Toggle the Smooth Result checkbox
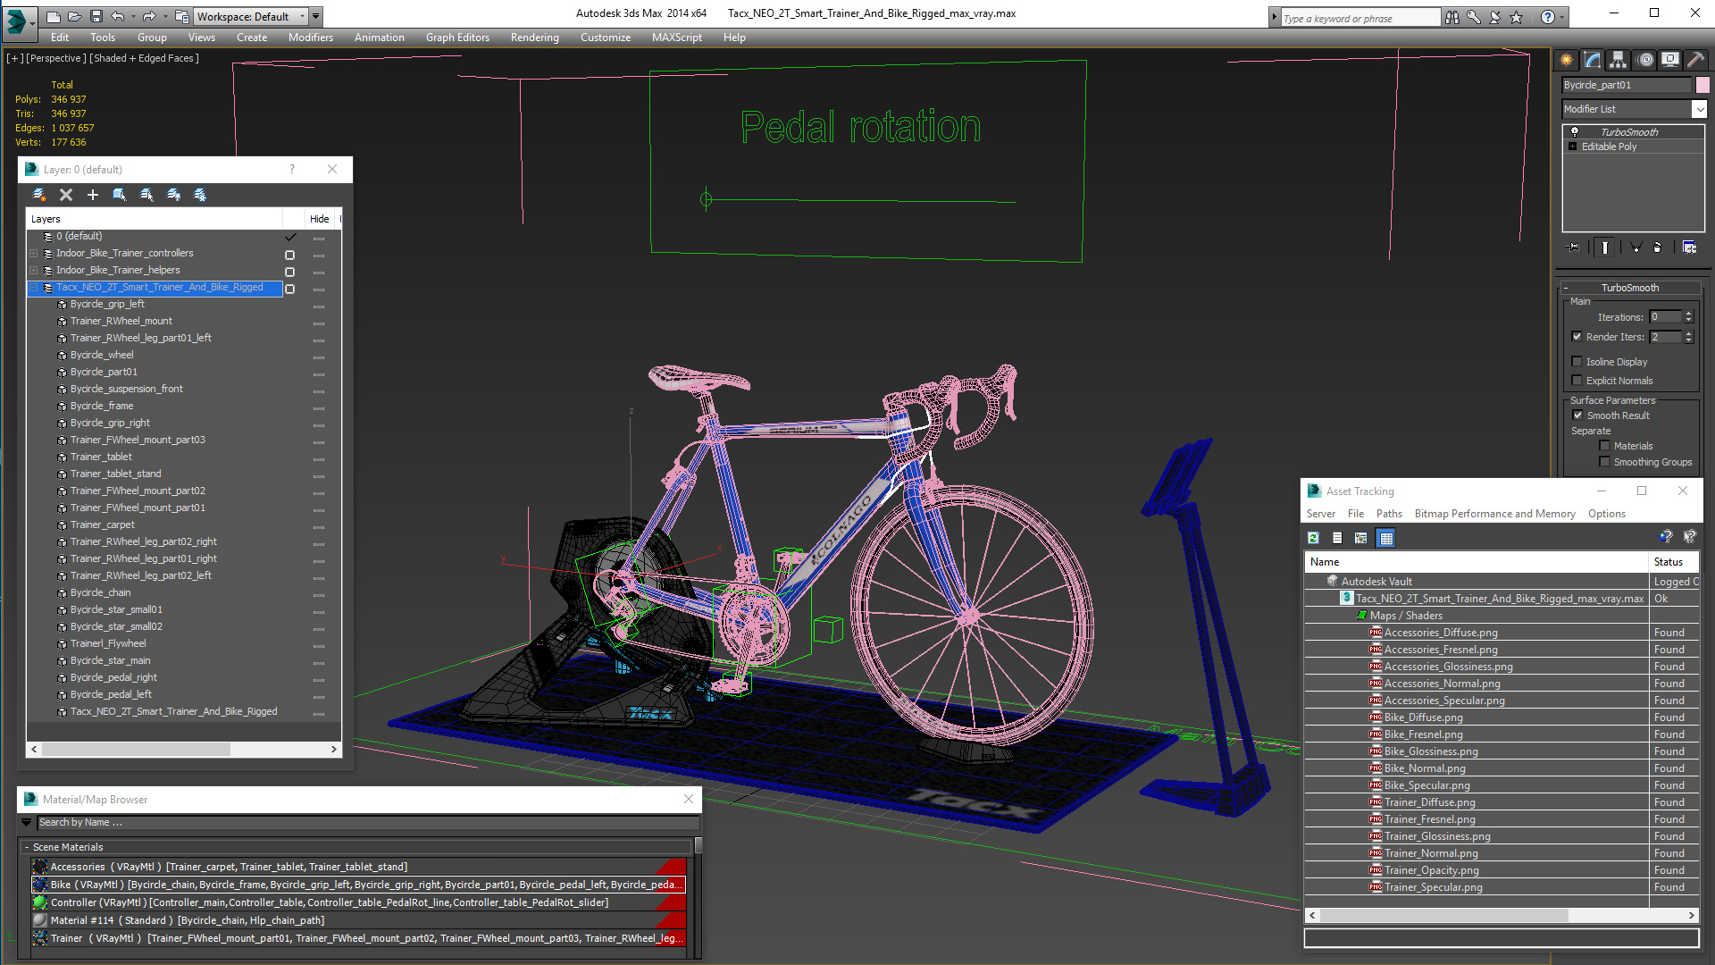The image size is (1715, 965). [1577, 415]
